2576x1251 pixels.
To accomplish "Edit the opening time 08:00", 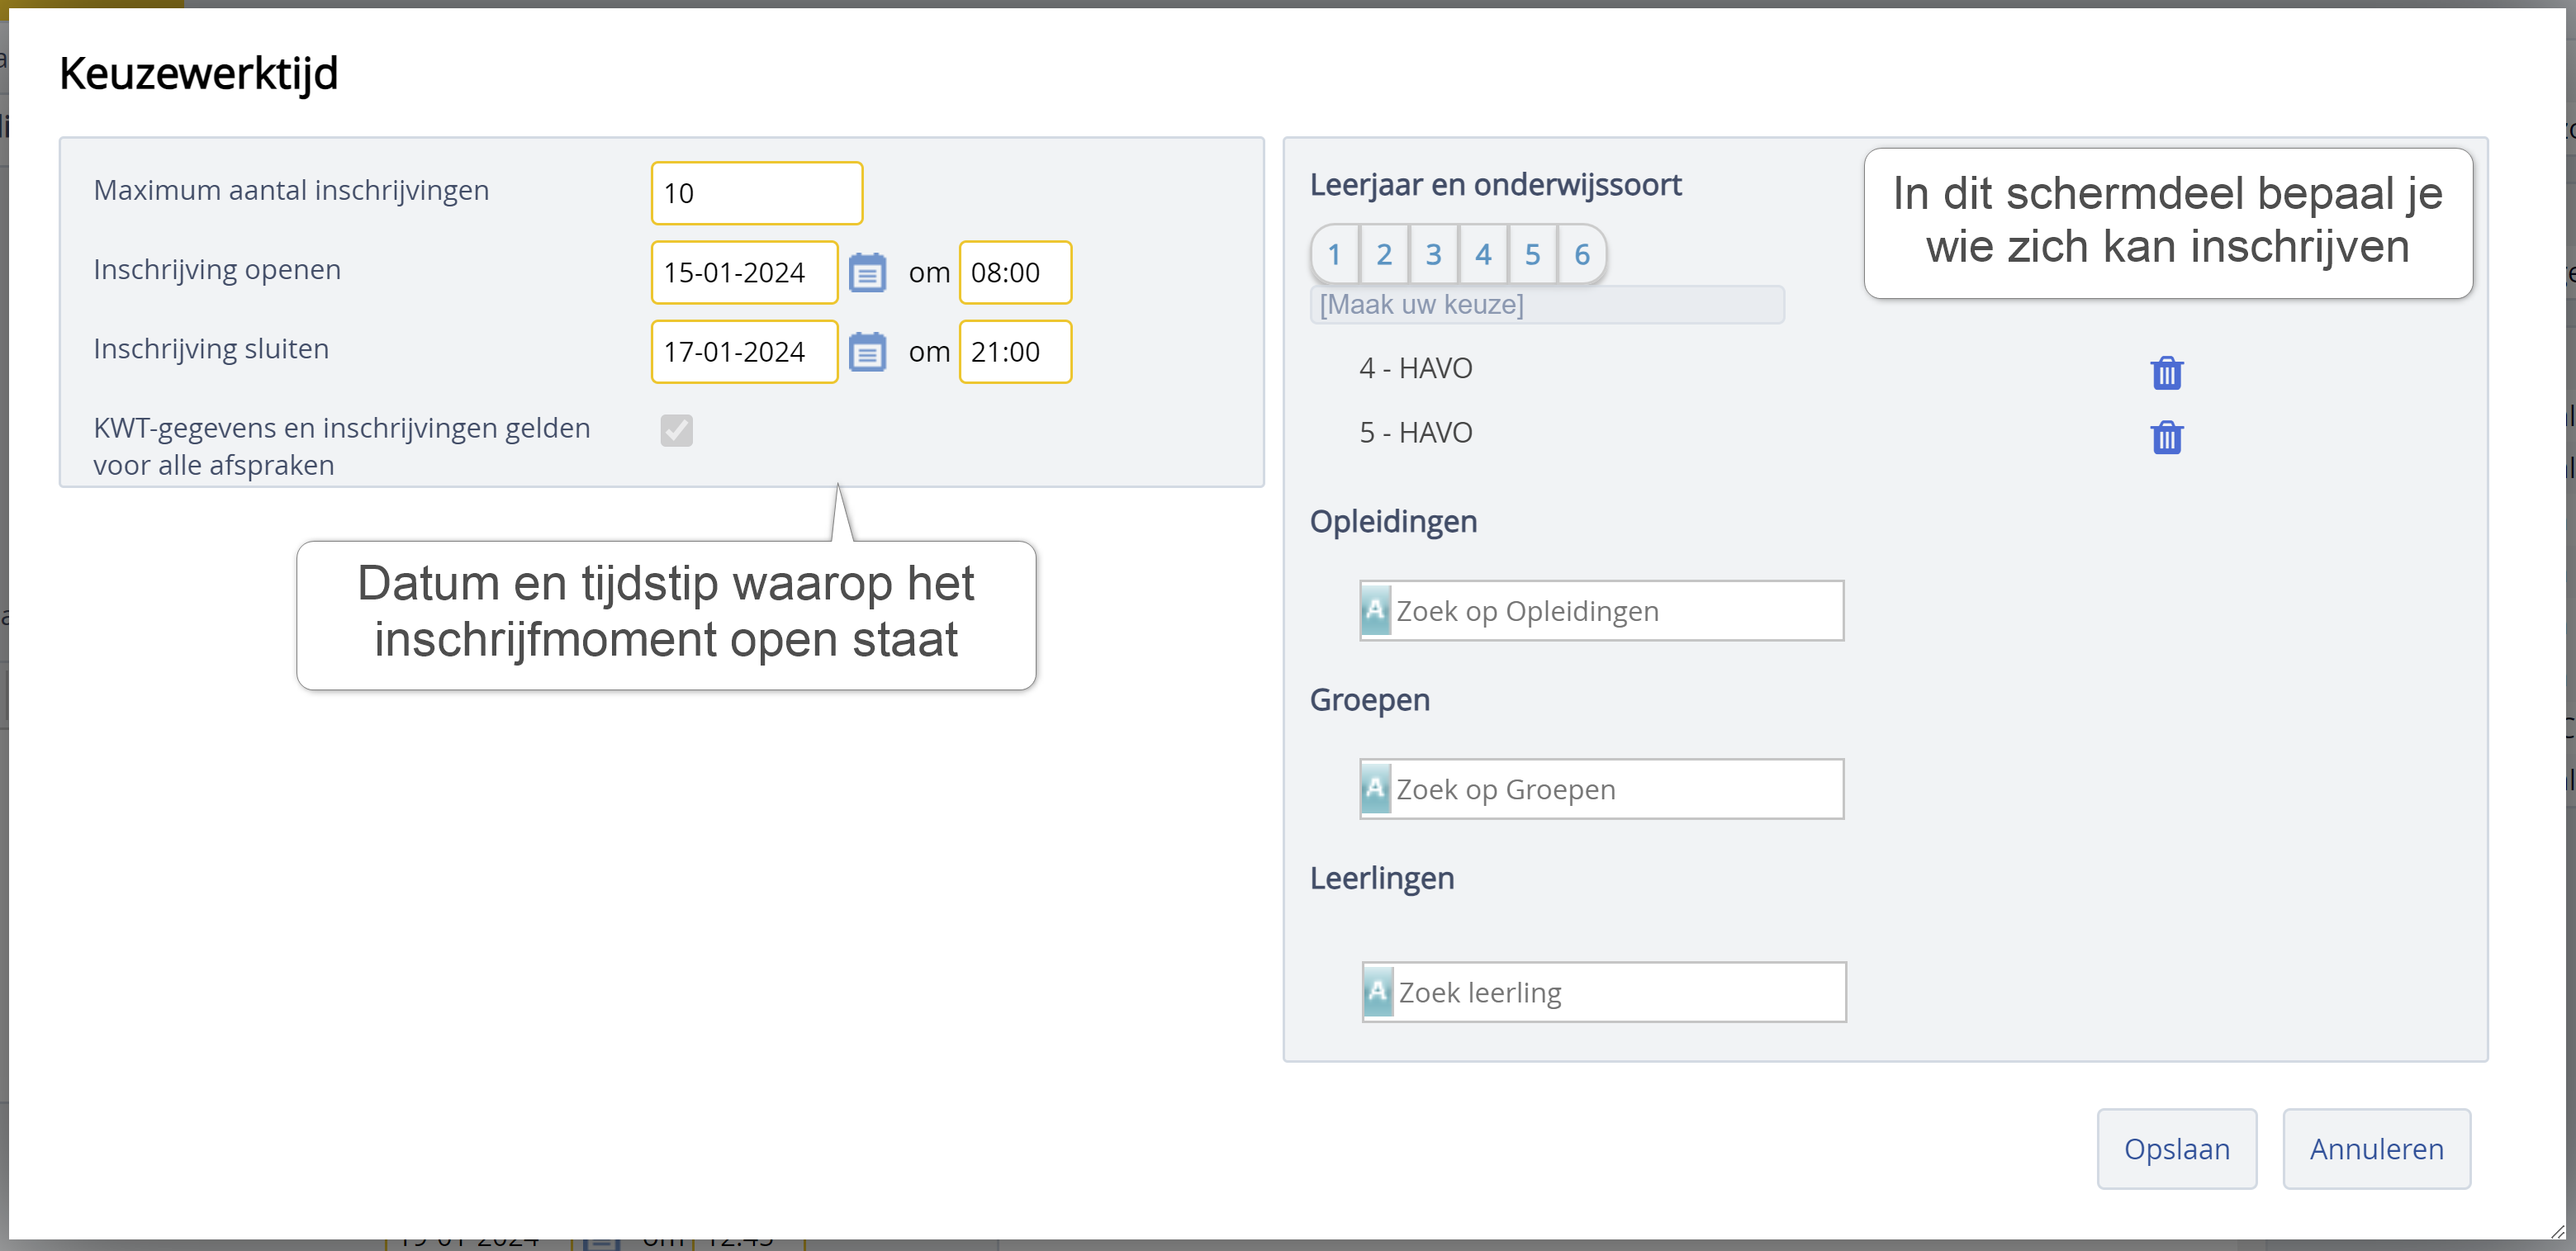I will tap(1015, 272).
